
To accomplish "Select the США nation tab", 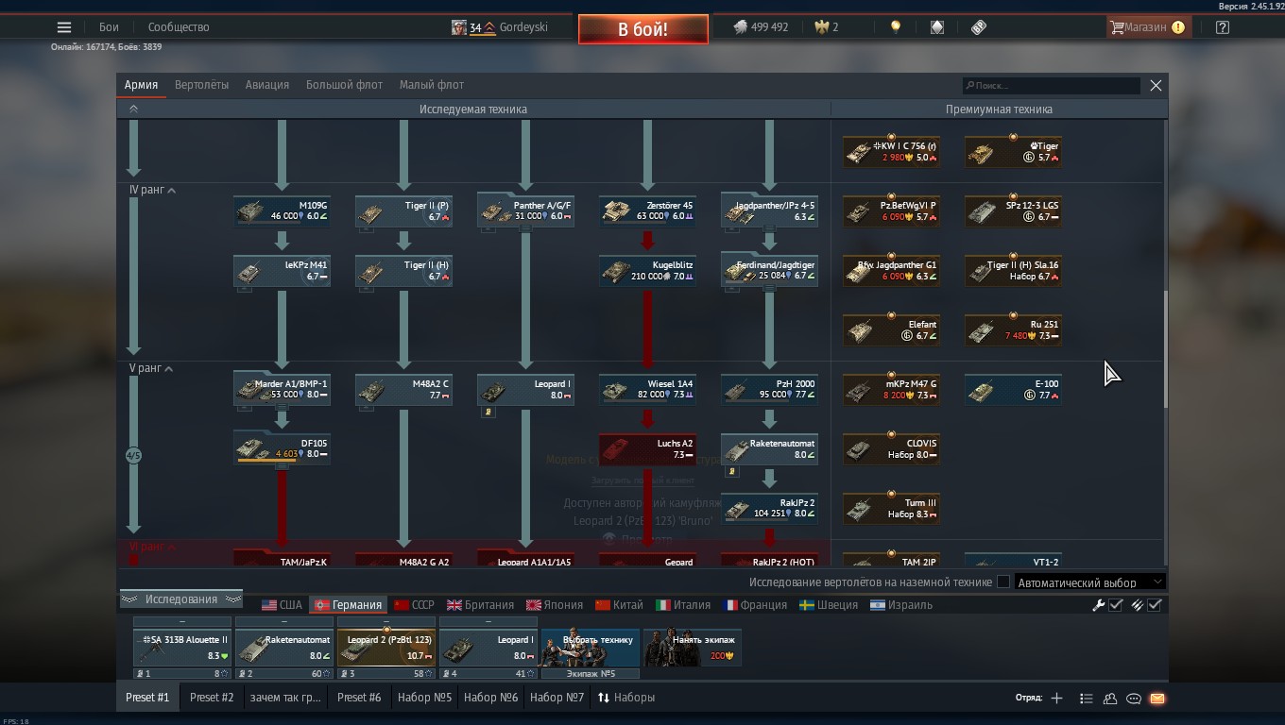I will pyautogui.click(x=282, y=605).
